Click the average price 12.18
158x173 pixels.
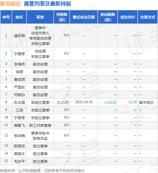click(132, 102)
